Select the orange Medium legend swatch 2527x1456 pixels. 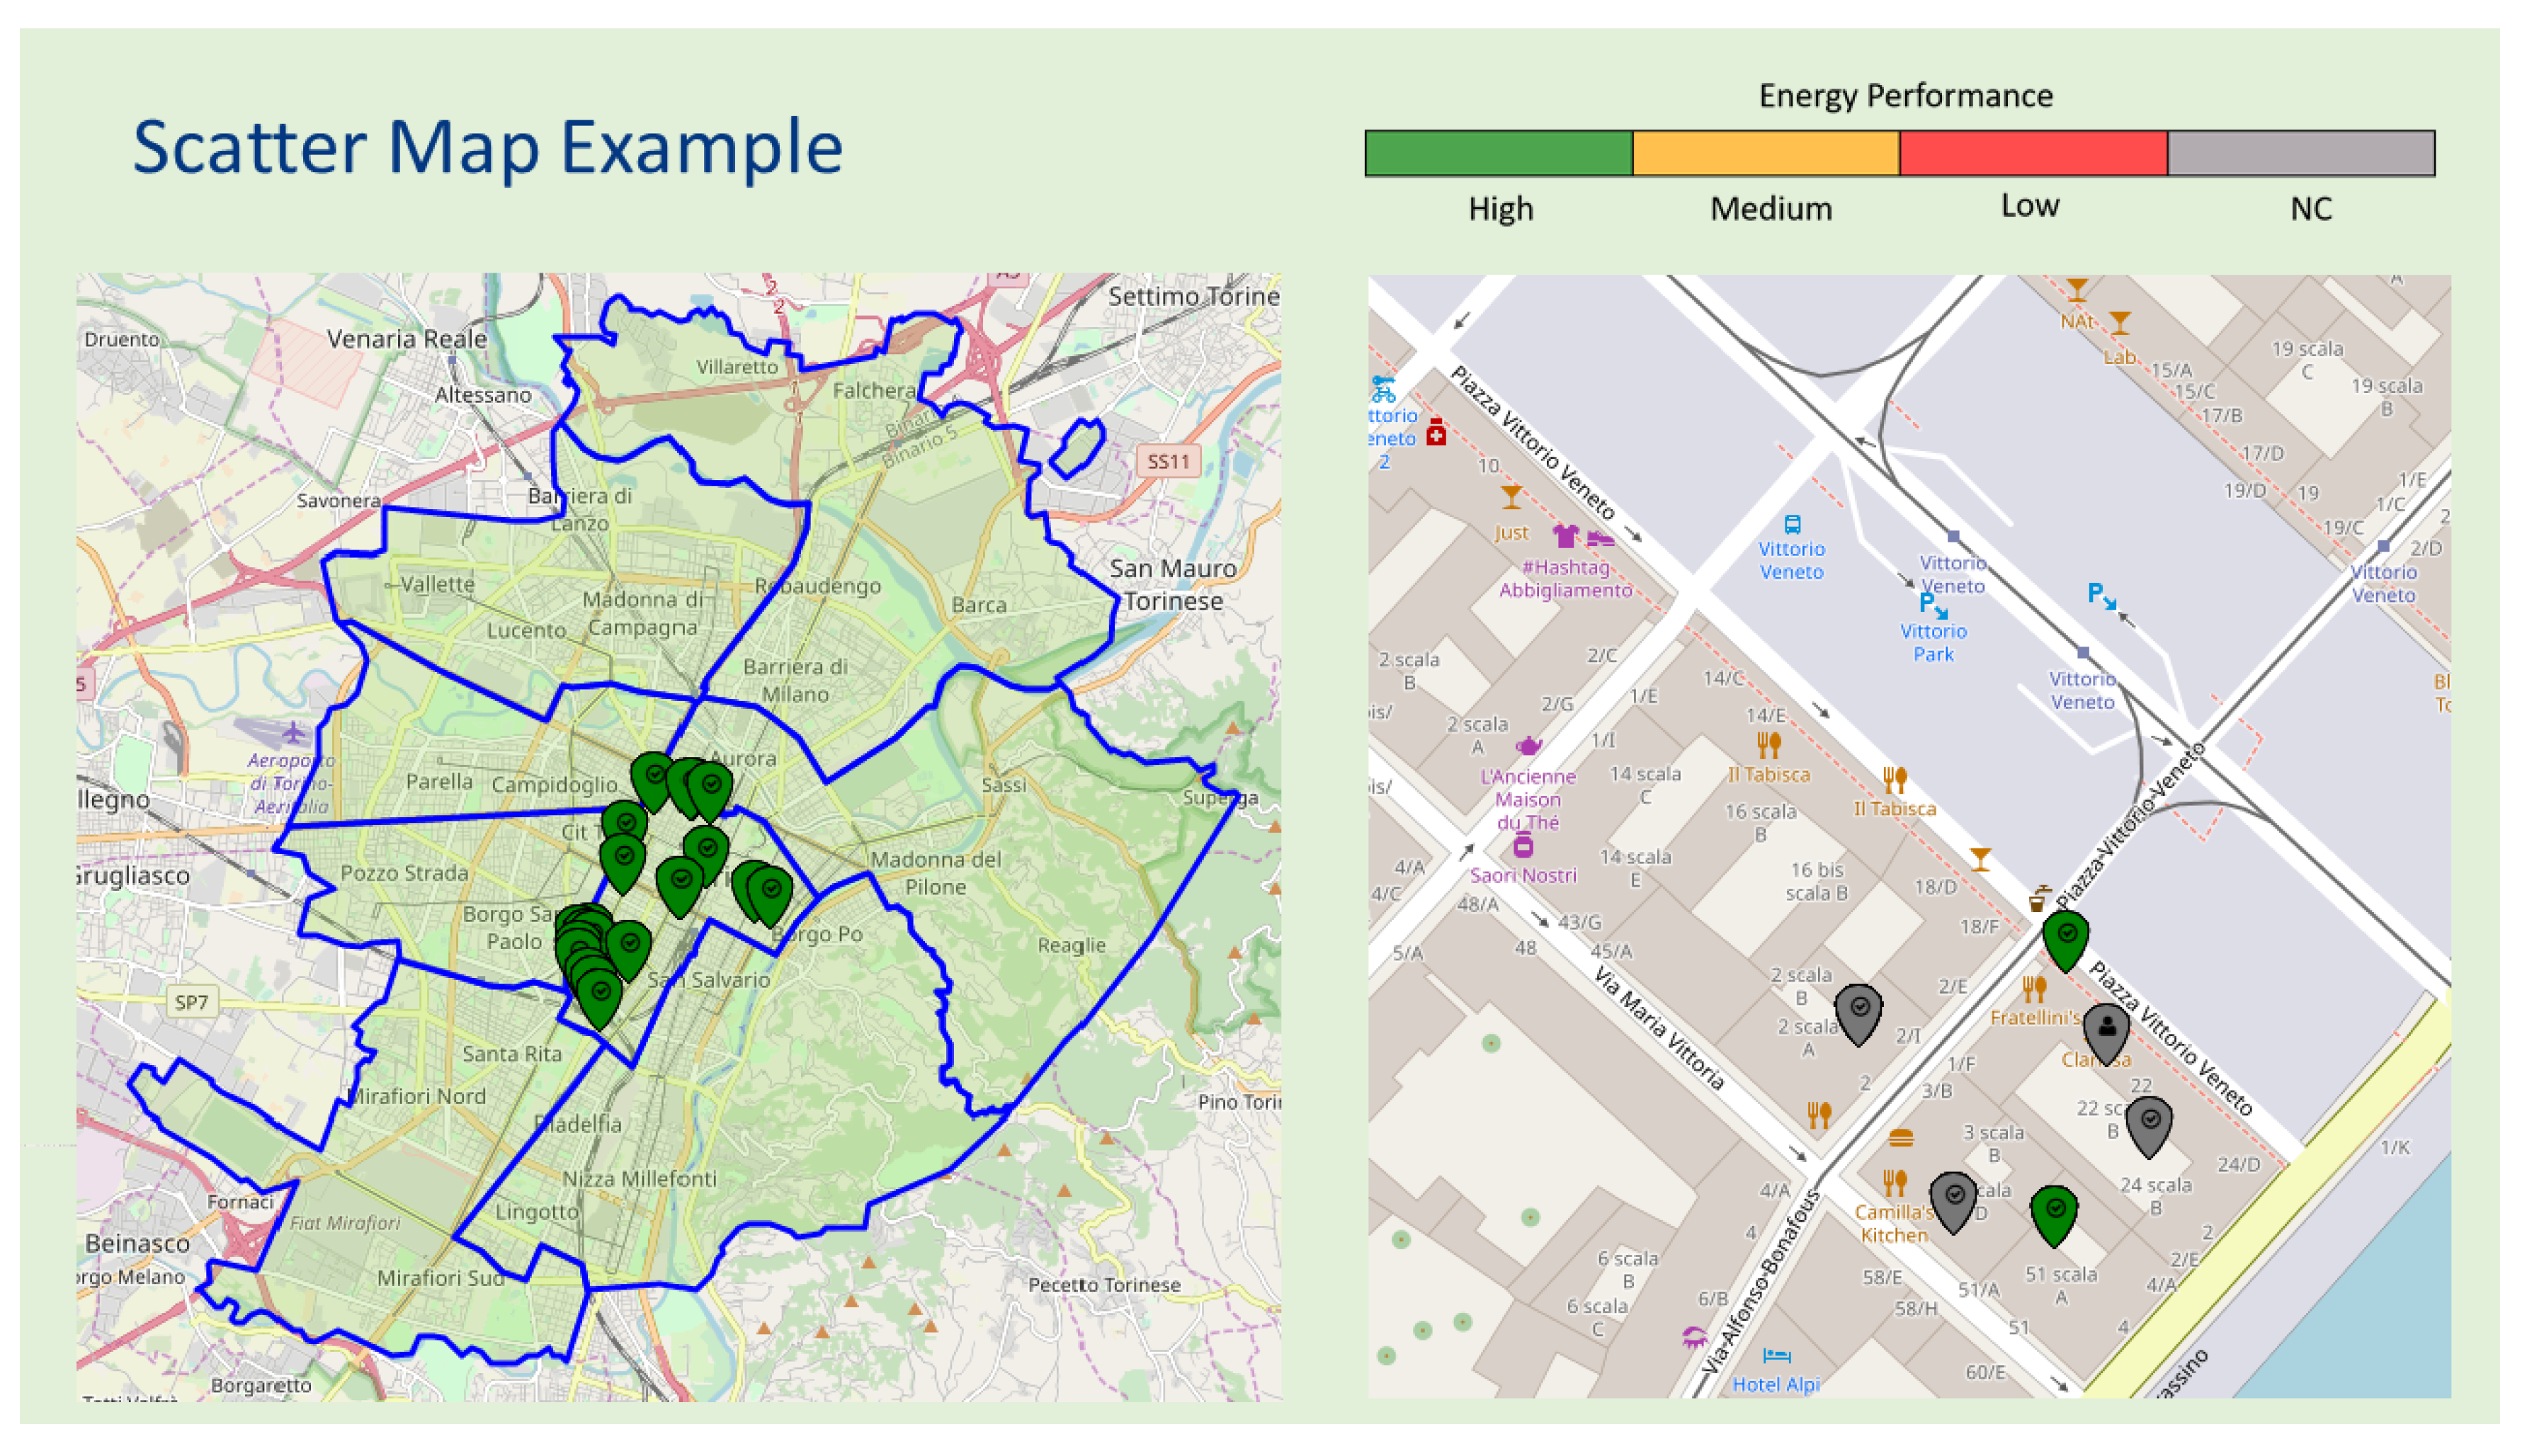pyautogui.click(x=1765, y=153)
